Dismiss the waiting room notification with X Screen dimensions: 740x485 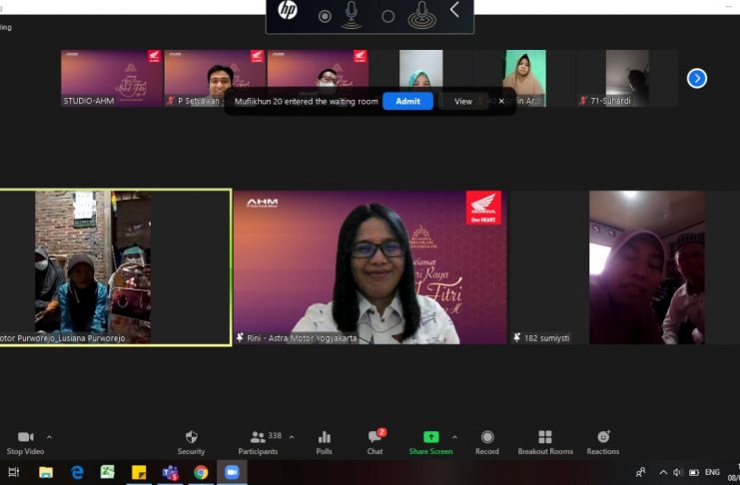tap(501, 101)
